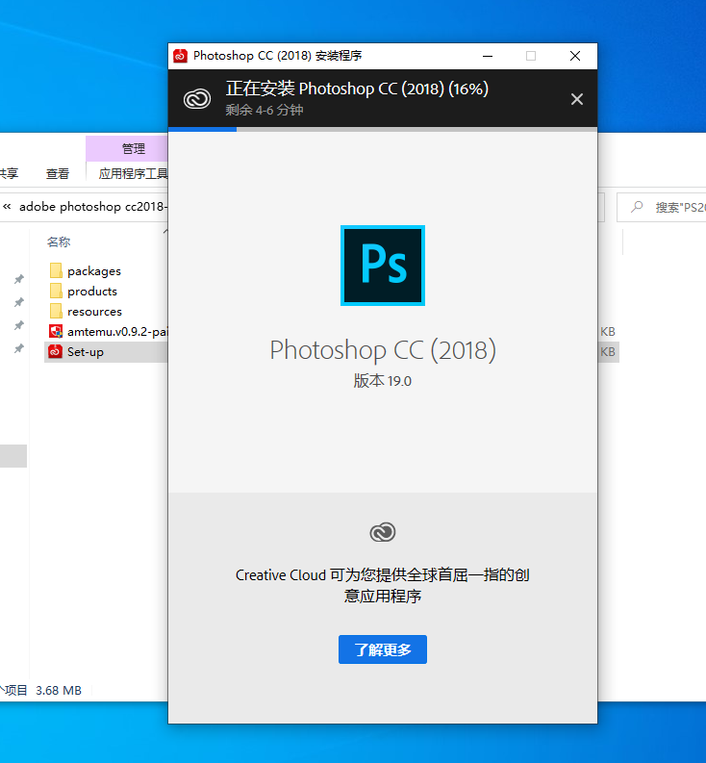
Task: Expand the breadcrumb chevron in address bar
Action: [x=7, y=207]
